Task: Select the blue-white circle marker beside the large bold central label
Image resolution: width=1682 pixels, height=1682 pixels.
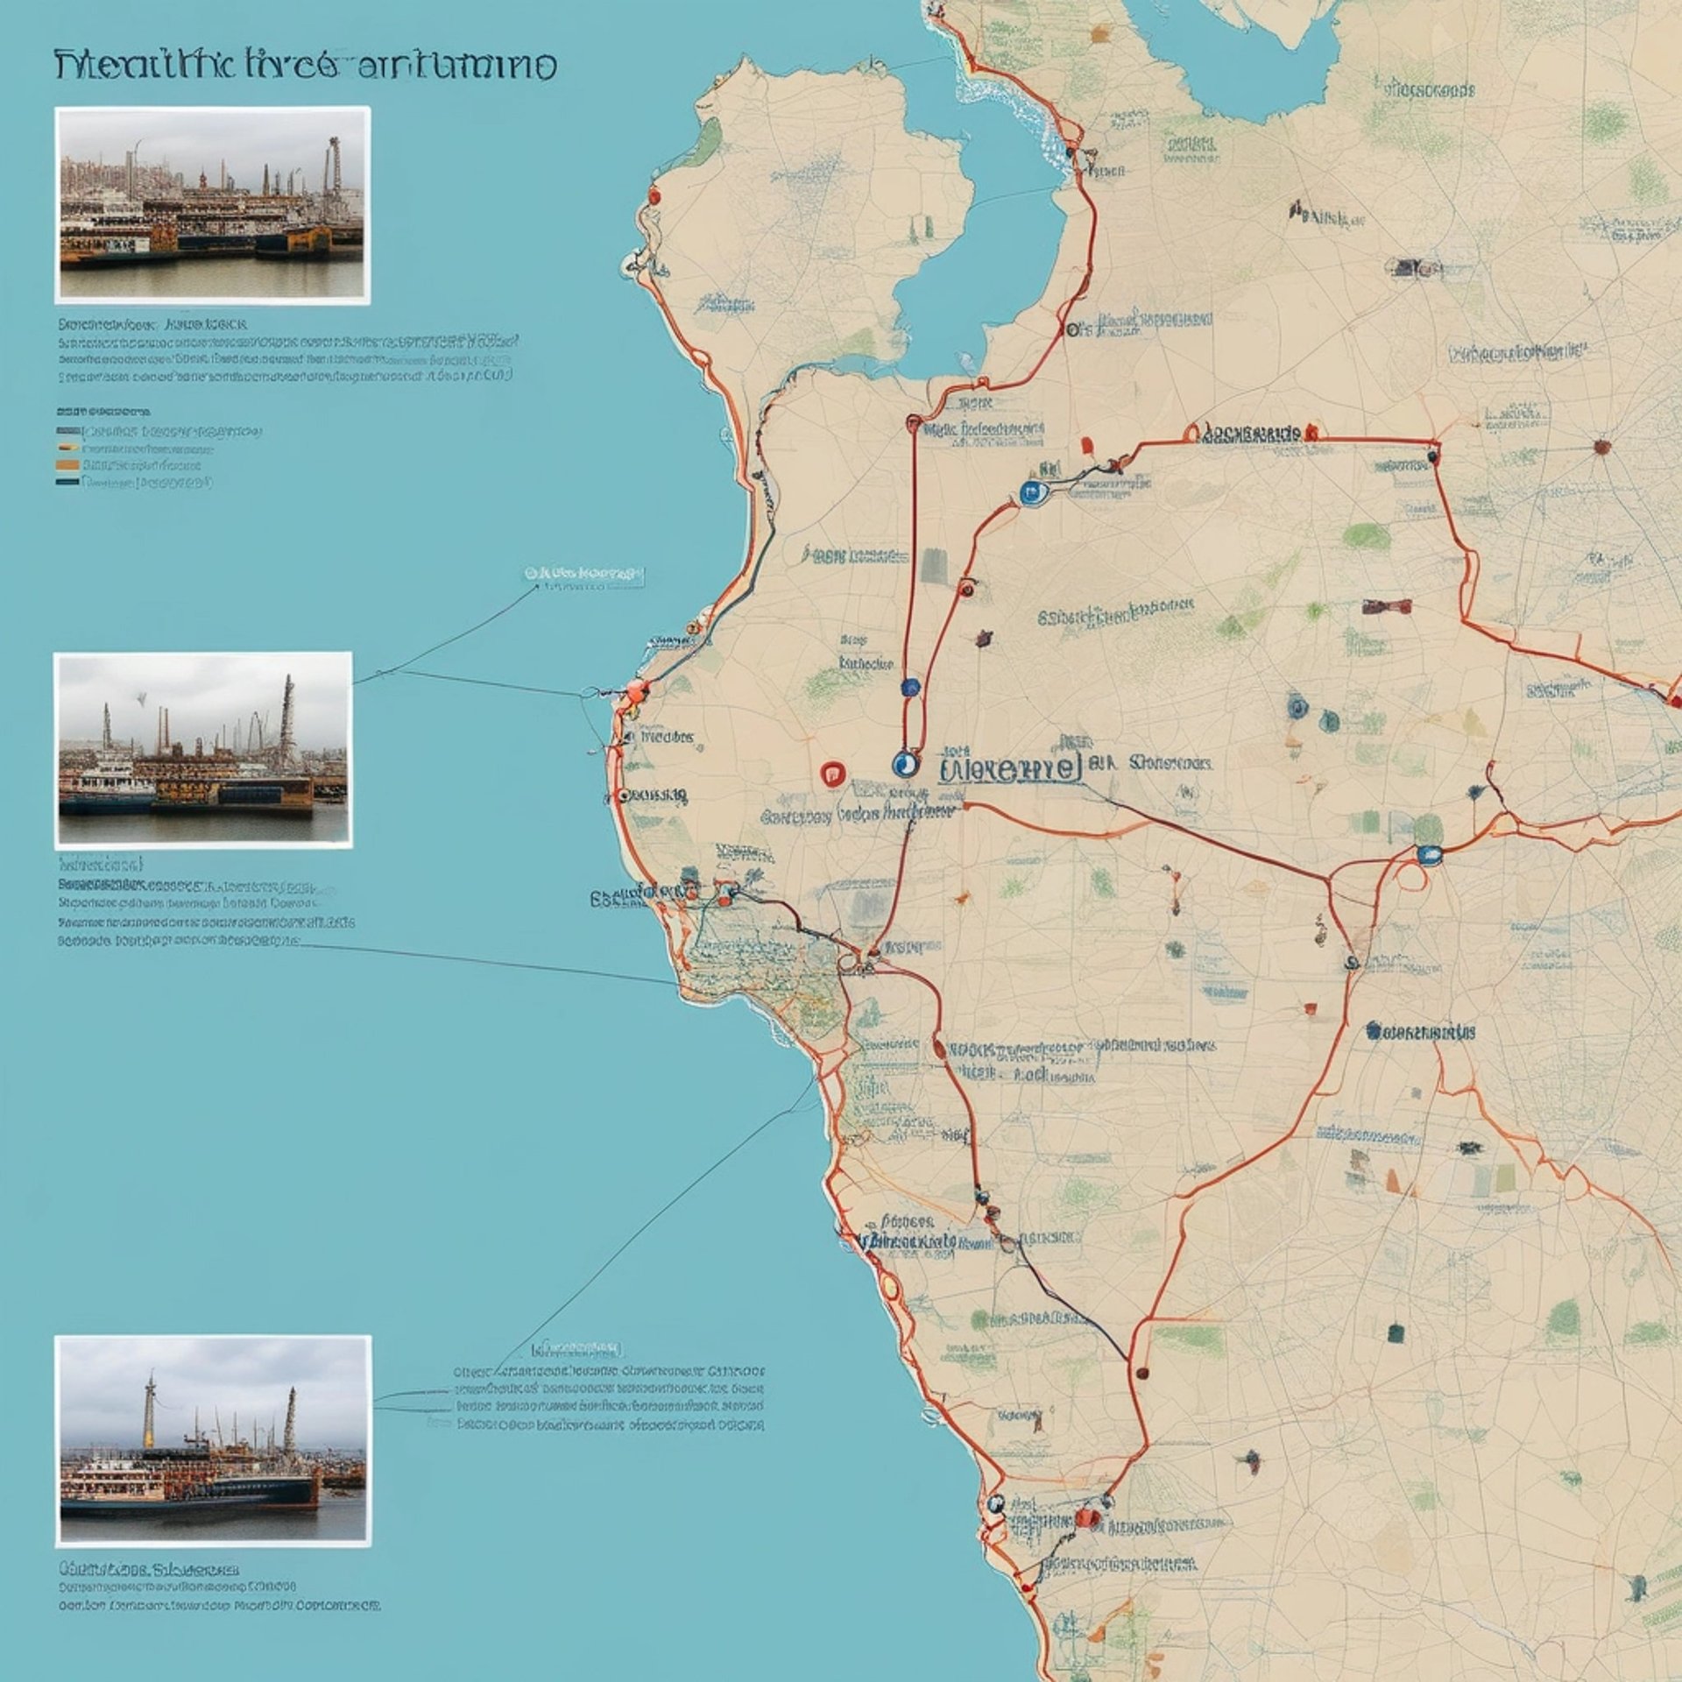Action: pos(905,764)
